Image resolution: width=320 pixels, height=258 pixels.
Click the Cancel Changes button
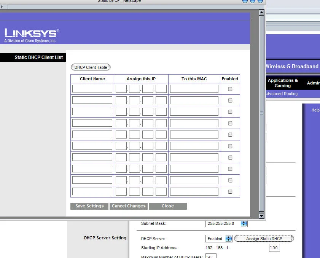pyautogui.click(x=129, y=206)
